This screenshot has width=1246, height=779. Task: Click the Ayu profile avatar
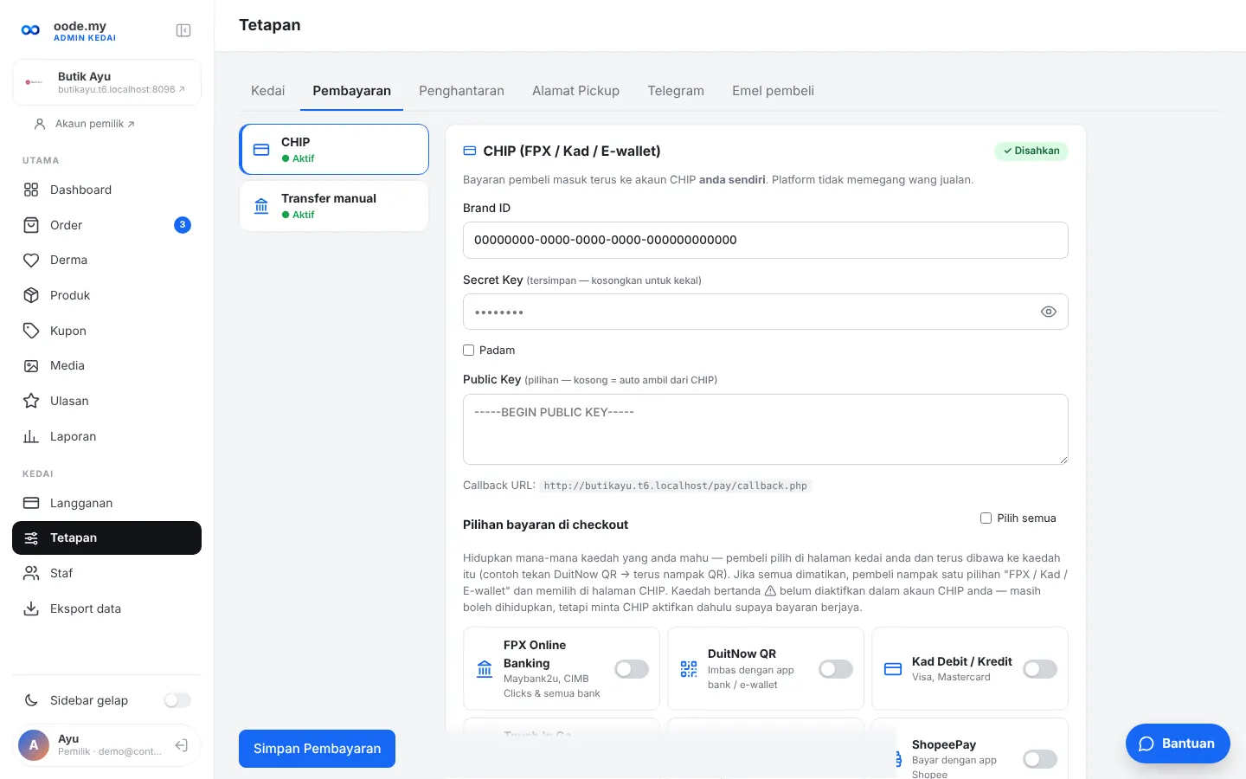coord(34,745)
